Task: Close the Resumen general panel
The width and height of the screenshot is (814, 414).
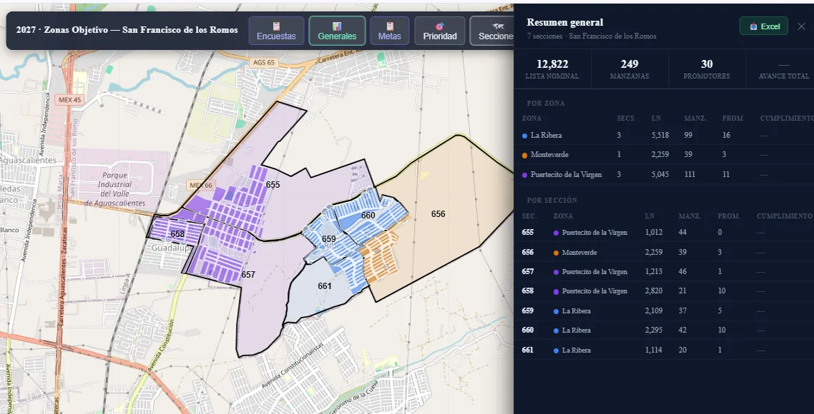Action: (x=802, y=26)
